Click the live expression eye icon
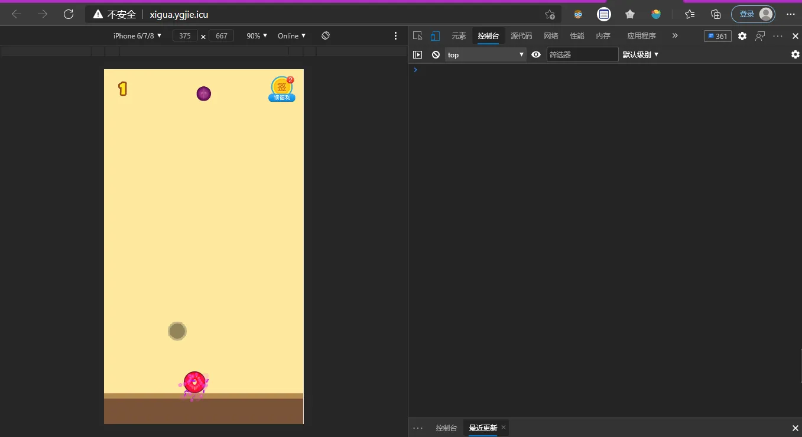Viewport: 802px width, 437px height. click(x=536, y=54)
